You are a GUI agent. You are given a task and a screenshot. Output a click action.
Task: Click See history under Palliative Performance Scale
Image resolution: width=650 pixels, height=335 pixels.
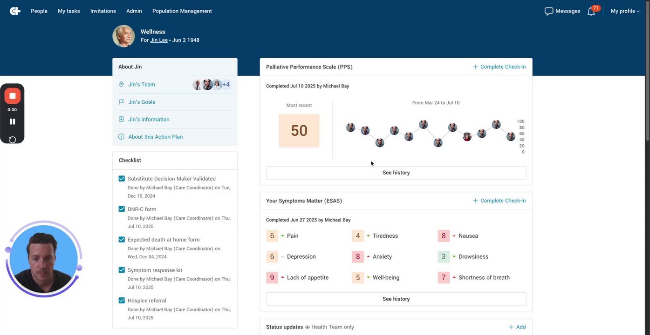click(x=396, y=173)
